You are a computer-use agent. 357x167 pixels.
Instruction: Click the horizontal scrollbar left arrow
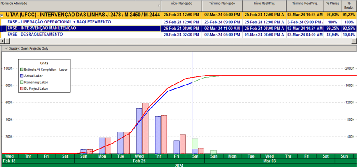[3, 41]
